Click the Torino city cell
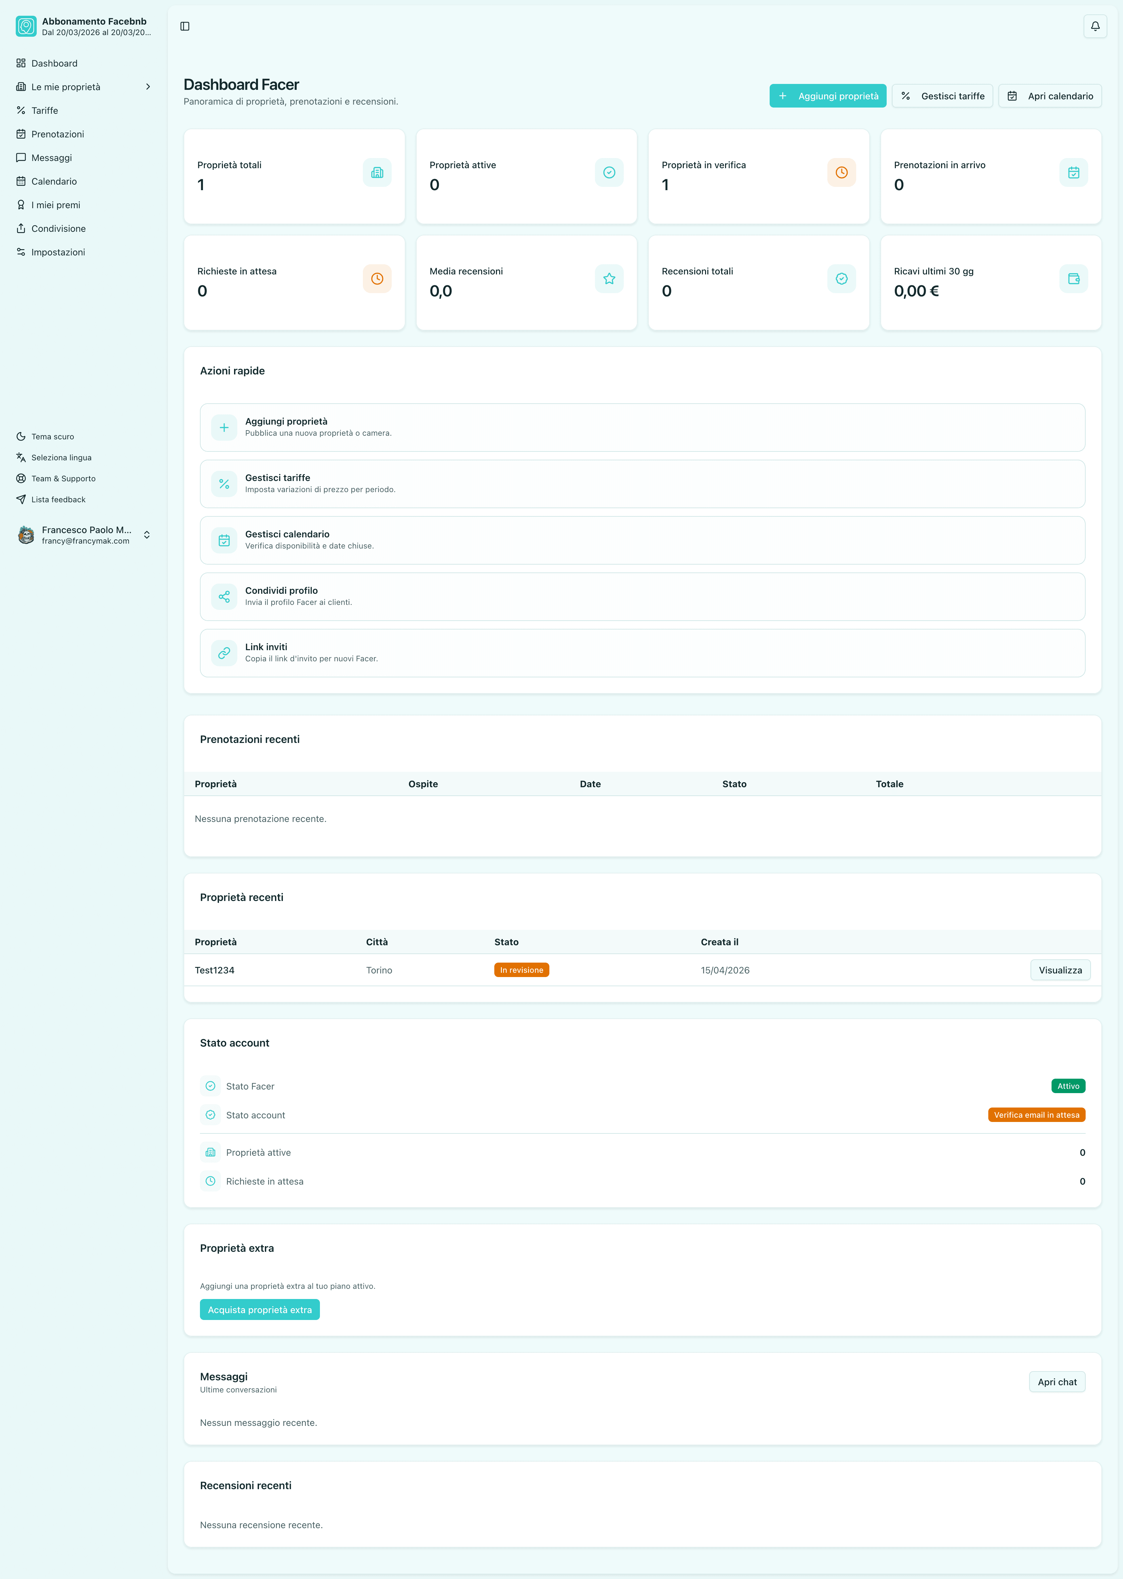Image resolution: width=1123 pixels, height=1579 pixels. coord(379,970)
